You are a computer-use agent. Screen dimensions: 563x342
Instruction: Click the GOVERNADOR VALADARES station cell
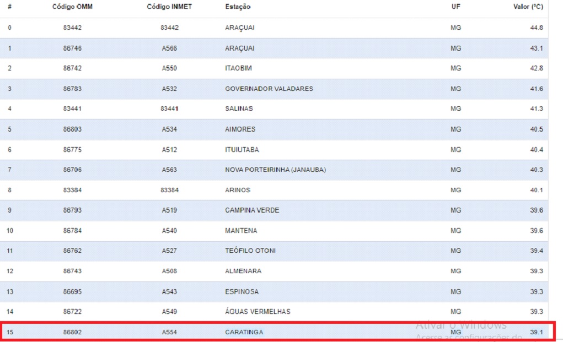[x=269, y=89]
